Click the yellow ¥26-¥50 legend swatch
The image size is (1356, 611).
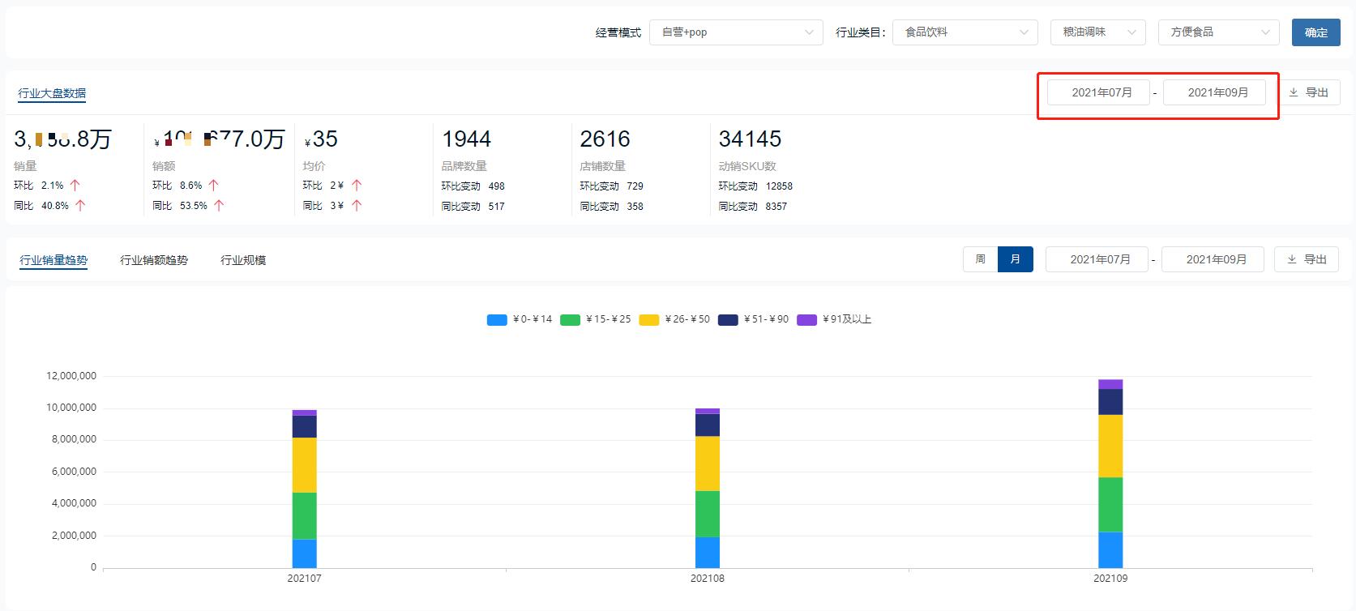(649, 320)
